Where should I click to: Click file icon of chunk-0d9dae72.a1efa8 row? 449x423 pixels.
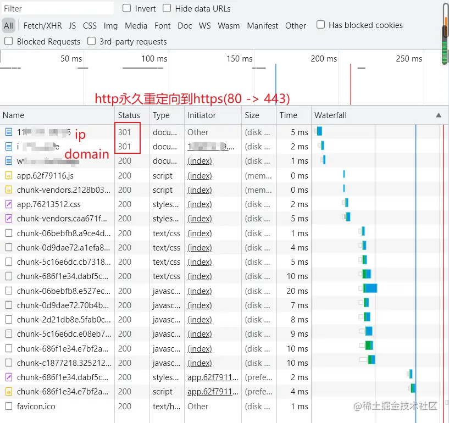(9, 248)
